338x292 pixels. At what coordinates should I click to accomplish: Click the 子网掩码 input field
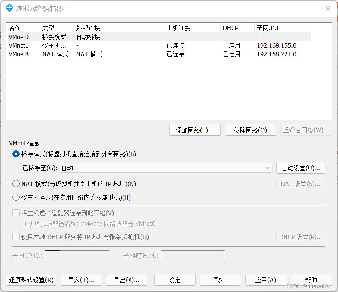tap(193, 256)
